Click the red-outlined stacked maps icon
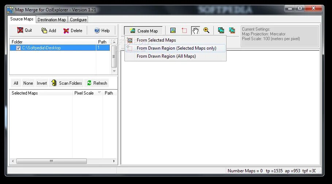 point(232,30)
